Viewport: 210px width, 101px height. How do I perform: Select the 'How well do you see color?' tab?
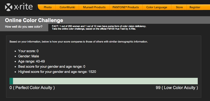point(24,27)
